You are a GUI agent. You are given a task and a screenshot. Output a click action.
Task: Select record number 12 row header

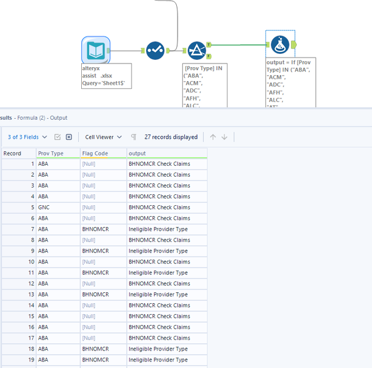click(x=19, y=284)
